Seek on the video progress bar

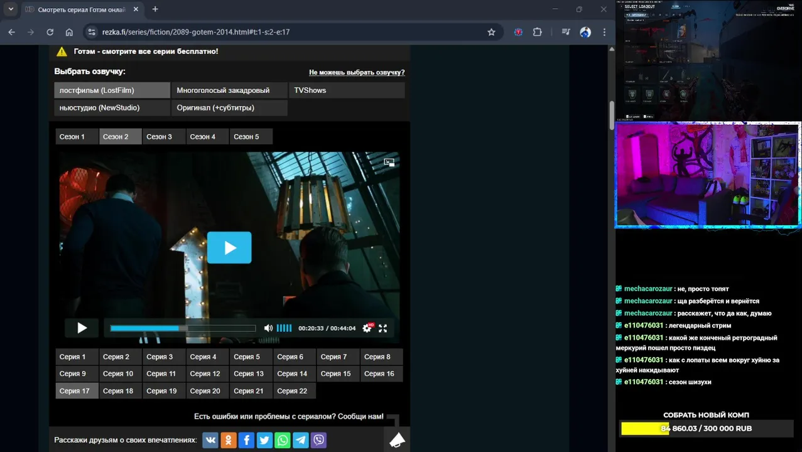tap(183, 328)
